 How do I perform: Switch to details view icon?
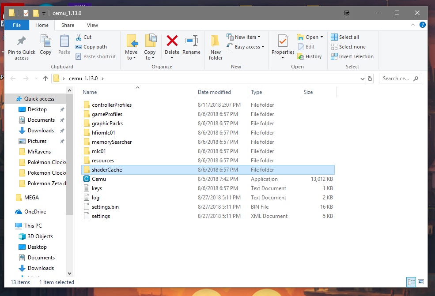411,282
